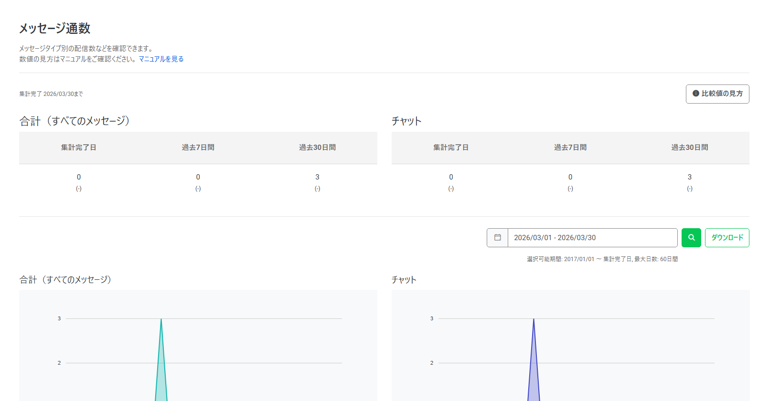769x401 pixels.
Task: Click the メッセージ通数 page heading
Action: (x=55, y=29)
